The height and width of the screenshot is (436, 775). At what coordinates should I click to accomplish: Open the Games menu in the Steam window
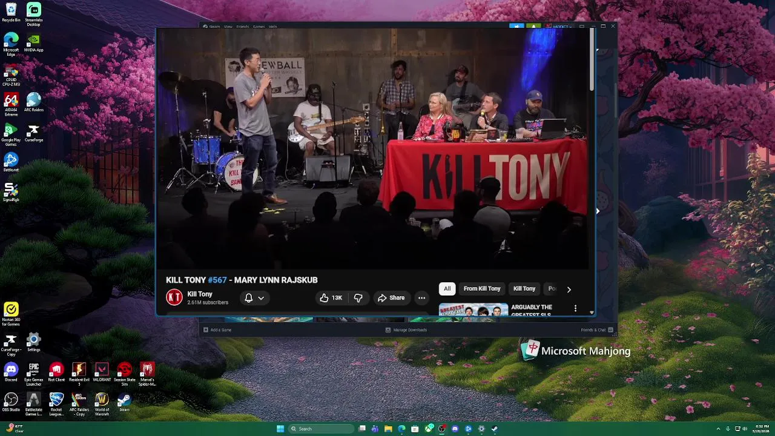click(259, 27)
